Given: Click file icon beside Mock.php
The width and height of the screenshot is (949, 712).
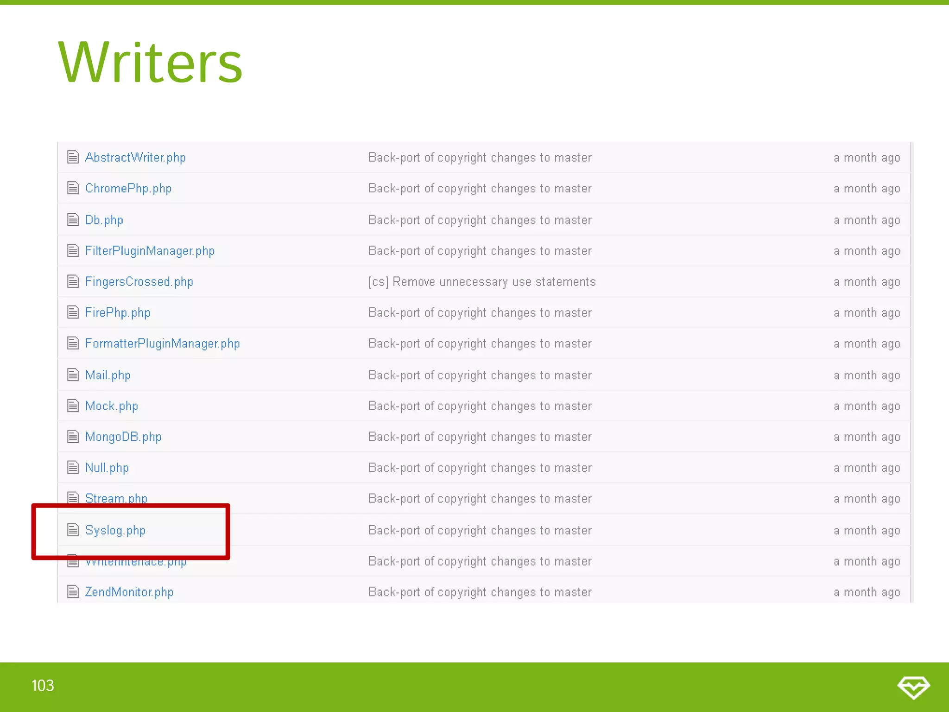Looking at the screenshot, I should 73,406.
